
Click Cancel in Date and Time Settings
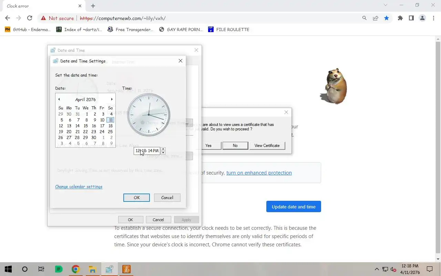click(x=167, y=198)
